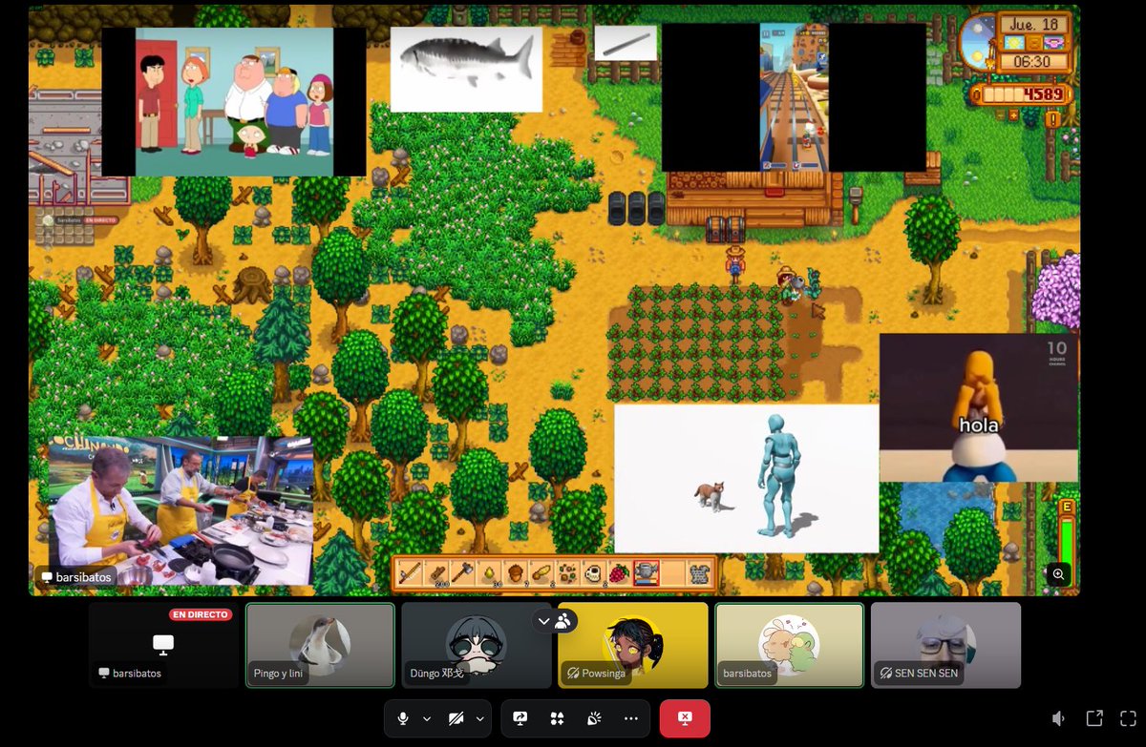The height and width of the screenshot is (747, 1146).
Task: Select the parsnip item in hotbar
Action: pyautogui.click(x=541, y=572)
